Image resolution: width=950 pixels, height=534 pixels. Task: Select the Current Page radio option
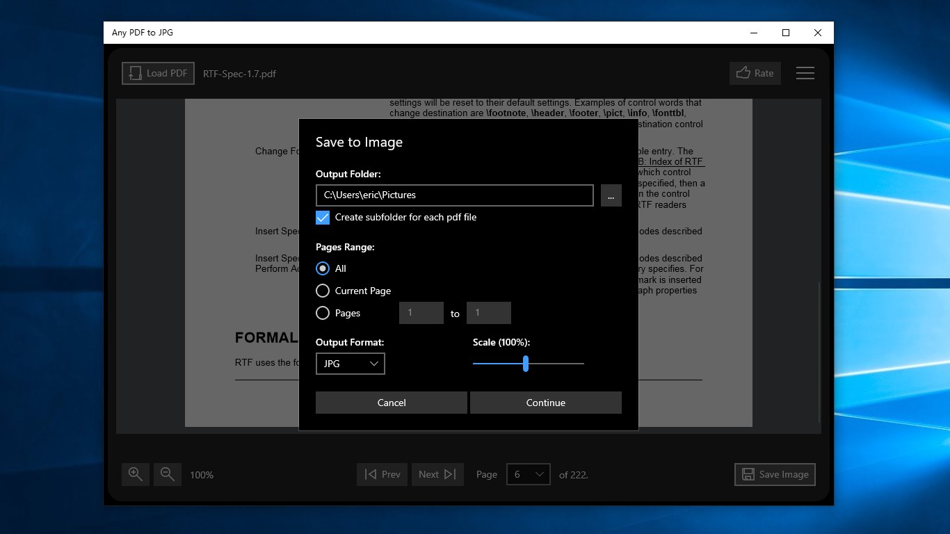323,291
